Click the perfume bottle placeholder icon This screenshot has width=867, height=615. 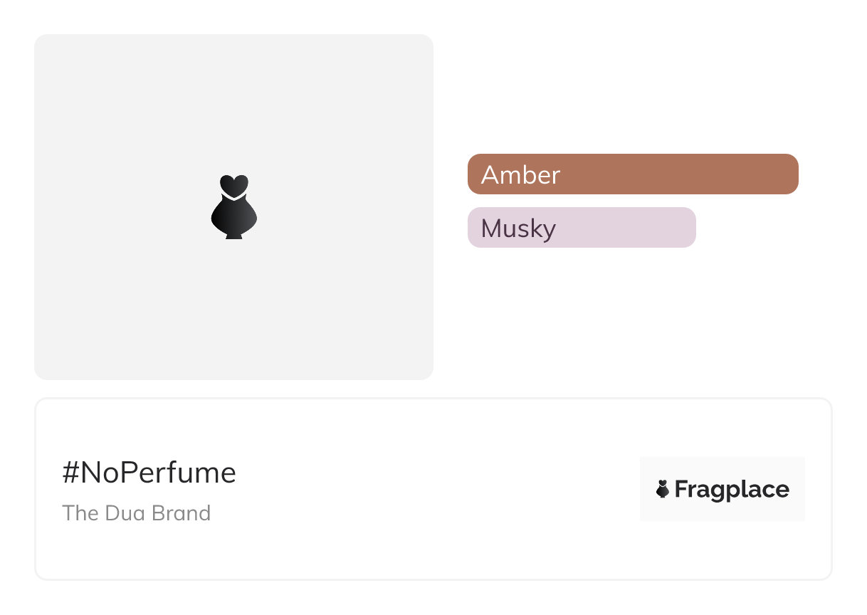(233, 207)
